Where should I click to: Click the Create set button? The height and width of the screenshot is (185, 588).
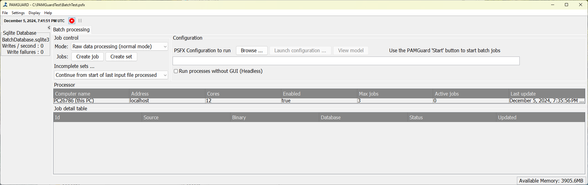click(121, 57)
